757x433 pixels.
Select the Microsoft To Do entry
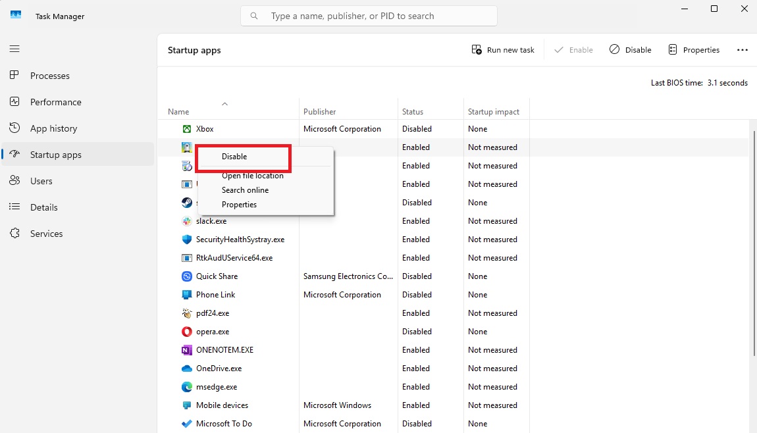point(224,424)
